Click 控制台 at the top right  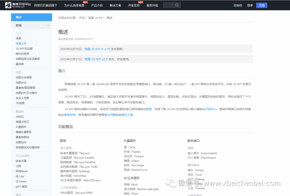[238, 5]
